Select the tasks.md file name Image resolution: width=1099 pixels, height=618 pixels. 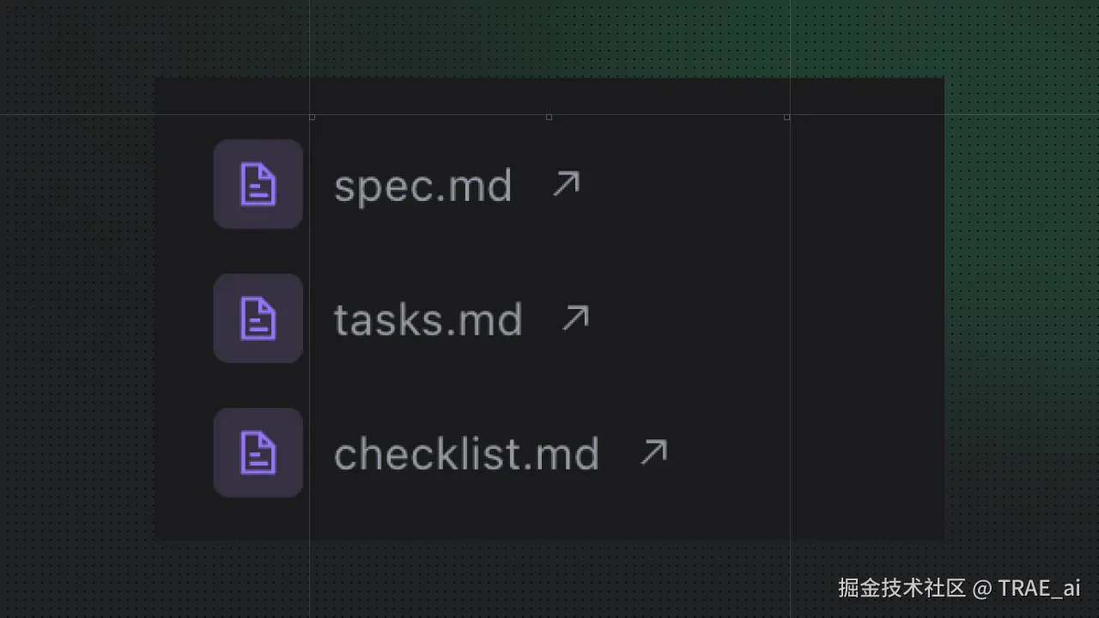point(428,320)
